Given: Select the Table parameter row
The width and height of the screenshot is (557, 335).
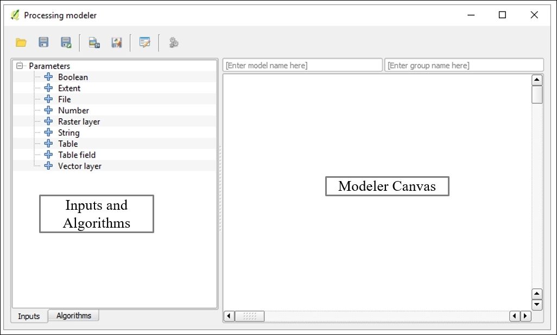Looking at the screenshot, I should pyautogui.click(x=115, y=144).
